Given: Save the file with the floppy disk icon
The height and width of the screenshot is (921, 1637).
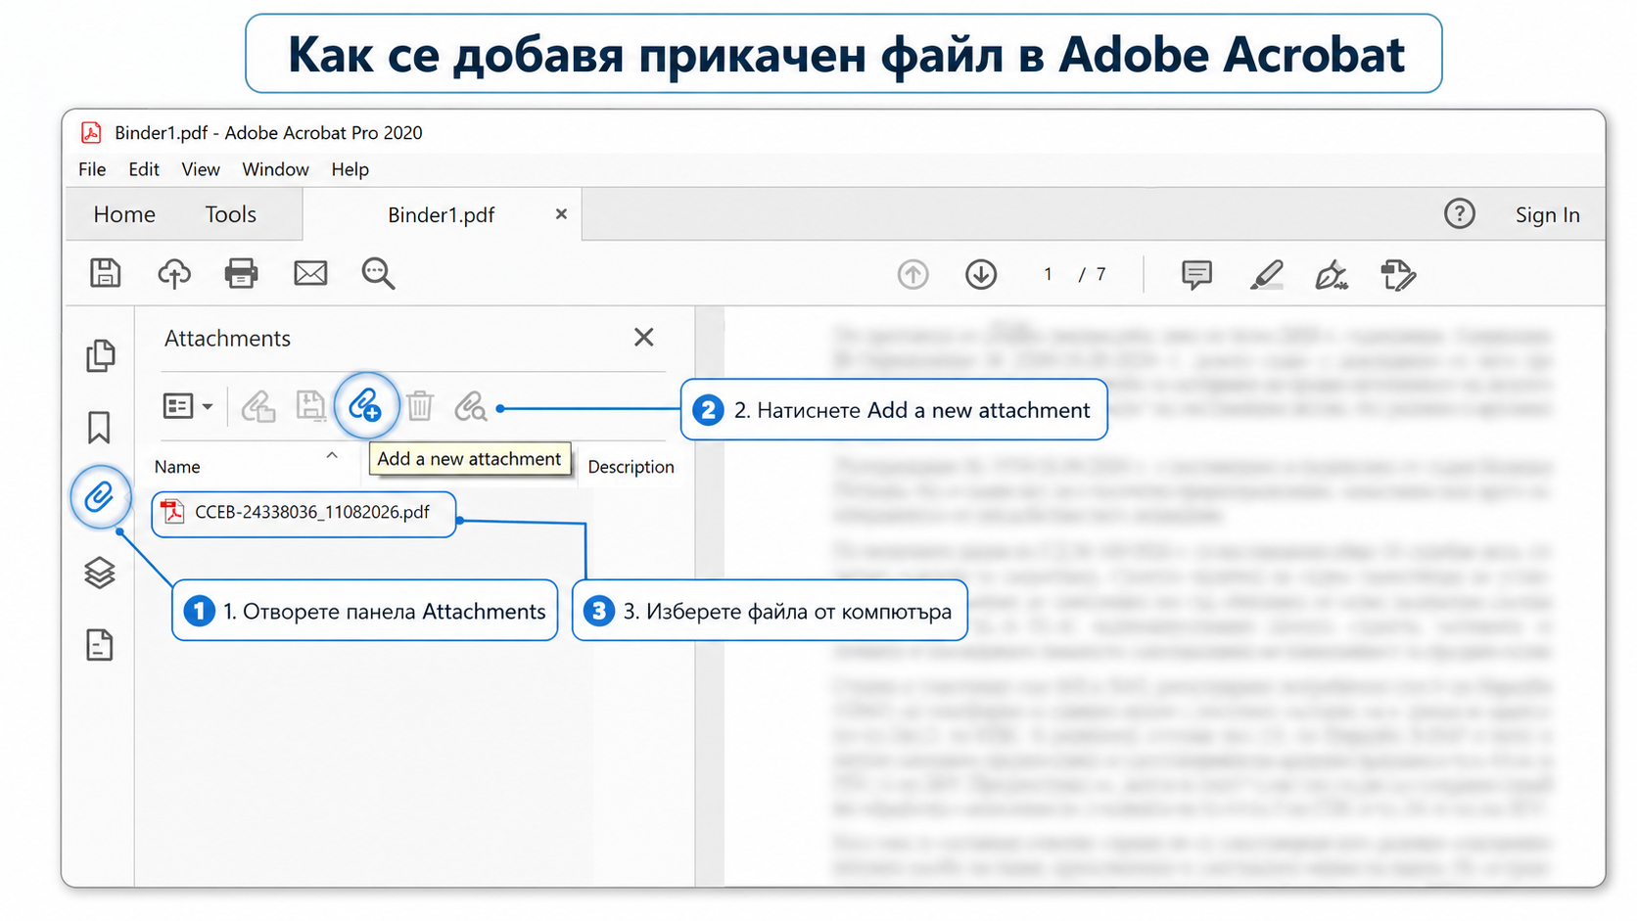Looking at the screenshot, I should point(105,273).
